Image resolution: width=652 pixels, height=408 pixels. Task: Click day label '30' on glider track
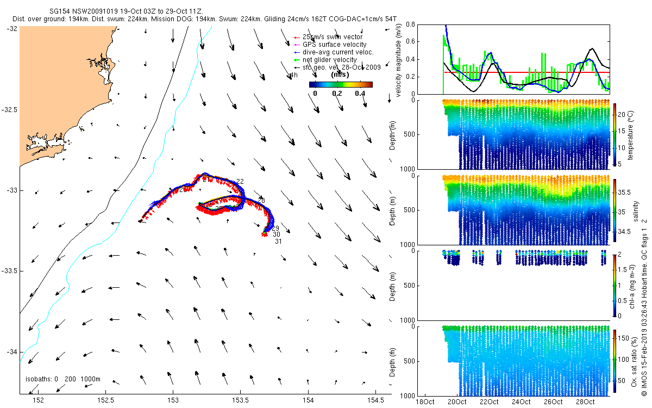click(277, 234)
